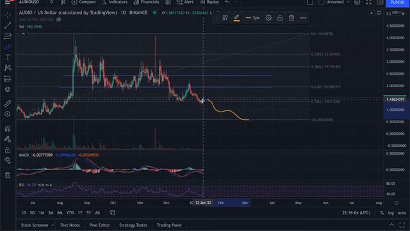Take a chart snapshot with camera icon
This screenshot has height=231, width=410.
coord(380,3)
